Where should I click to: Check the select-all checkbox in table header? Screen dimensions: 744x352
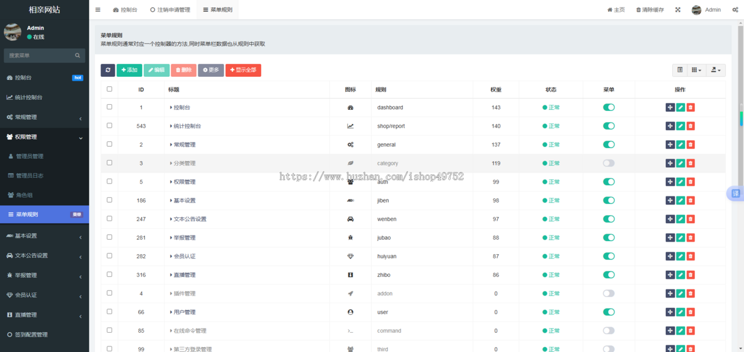(x=110, y=89)
